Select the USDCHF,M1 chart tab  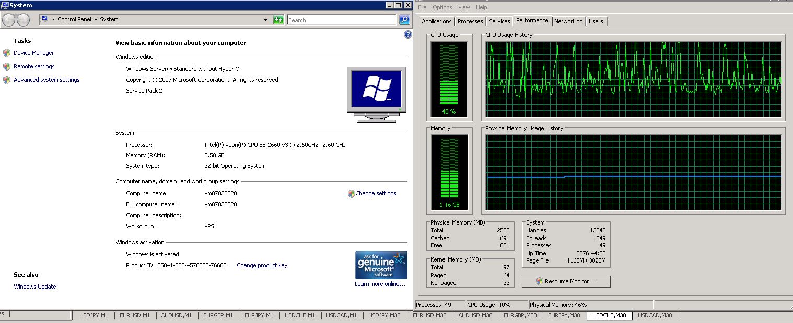pos(299,315)
